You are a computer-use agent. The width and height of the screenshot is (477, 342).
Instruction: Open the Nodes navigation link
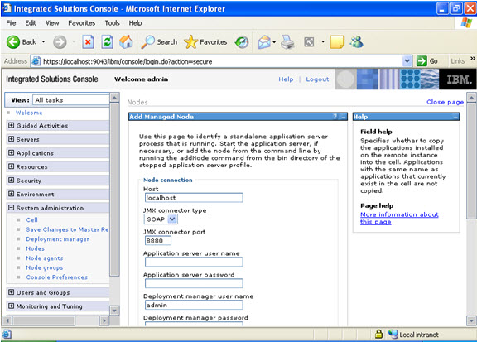pyautogui.click(x=36, y=248)
